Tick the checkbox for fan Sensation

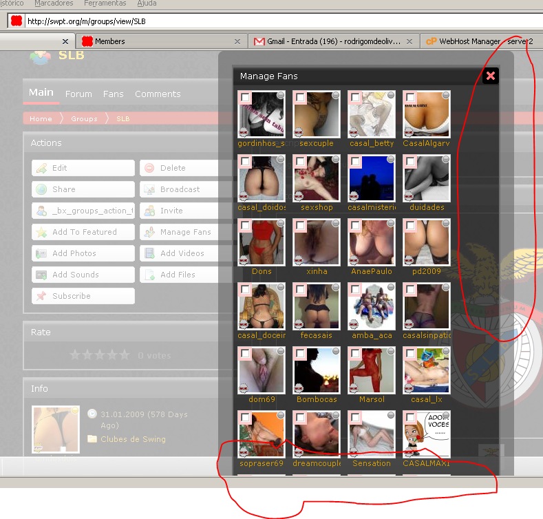point(355,418)
